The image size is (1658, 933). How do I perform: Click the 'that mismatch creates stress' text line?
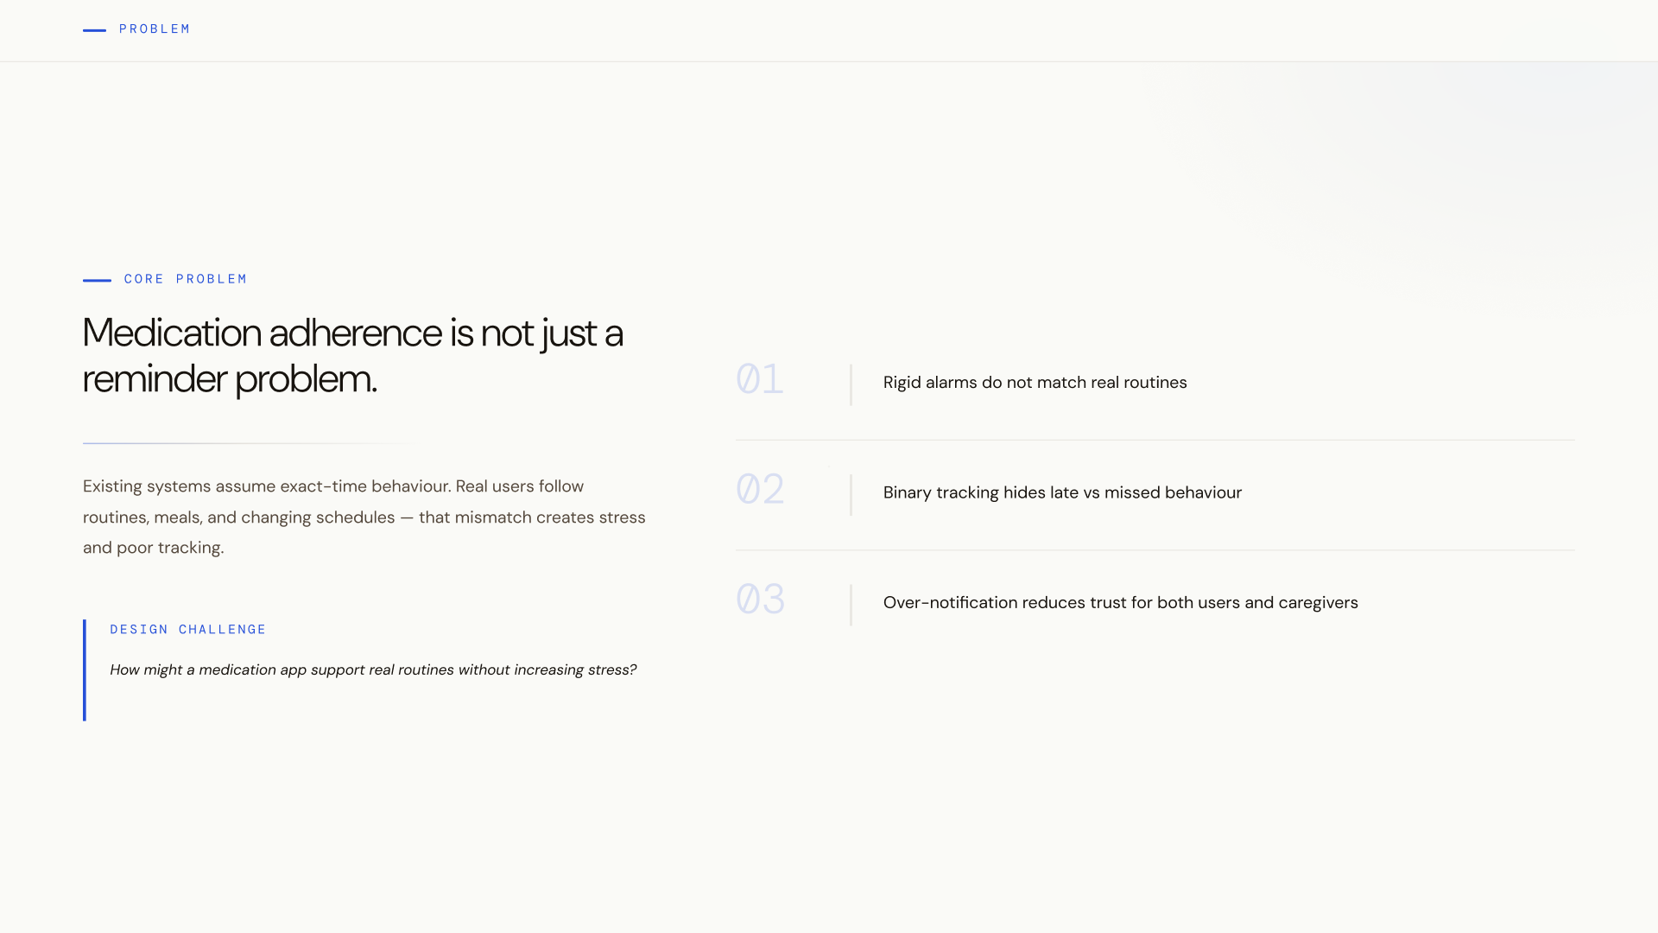[532, 517]
